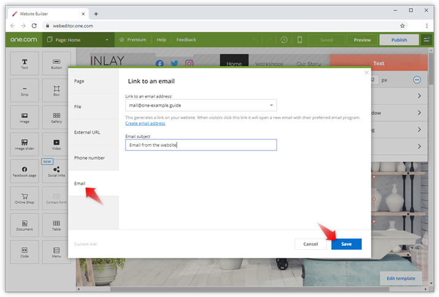
Task: Insert a Table component
Action: (x=56, y=225)
